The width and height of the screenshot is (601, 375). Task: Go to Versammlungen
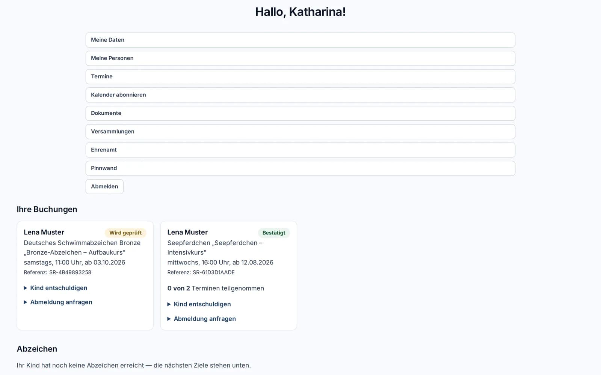point(300,132)
